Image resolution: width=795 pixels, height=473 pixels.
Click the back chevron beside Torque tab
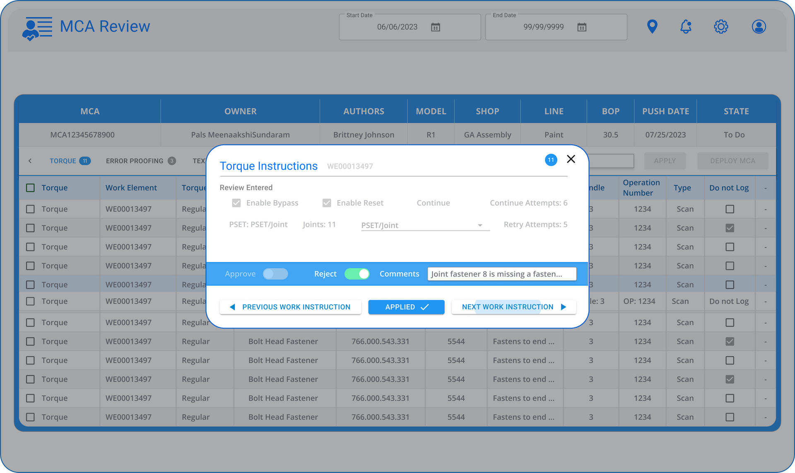(30, 161)
